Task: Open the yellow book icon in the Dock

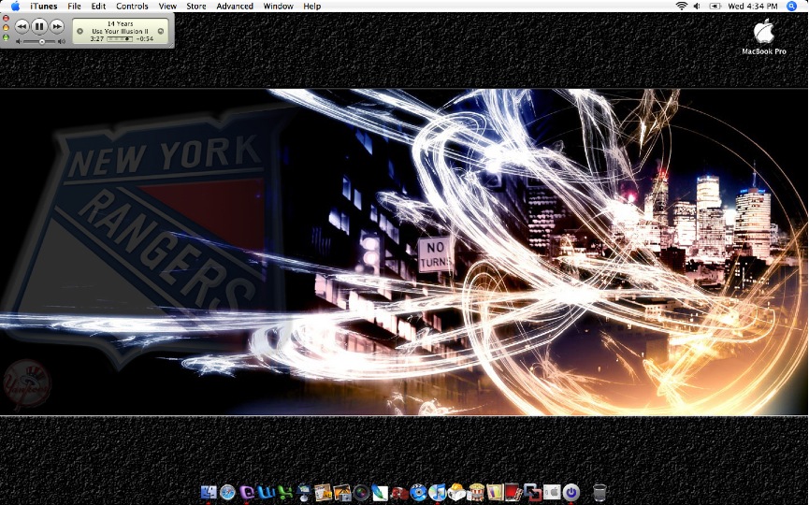Action: pos(495,492)
